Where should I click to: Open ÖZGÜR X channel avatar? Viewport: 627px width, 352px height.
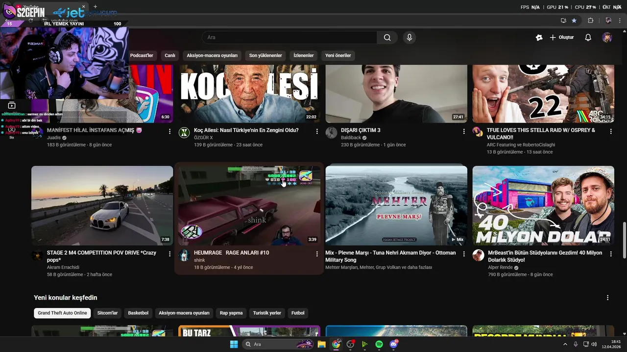coord(184,133)
